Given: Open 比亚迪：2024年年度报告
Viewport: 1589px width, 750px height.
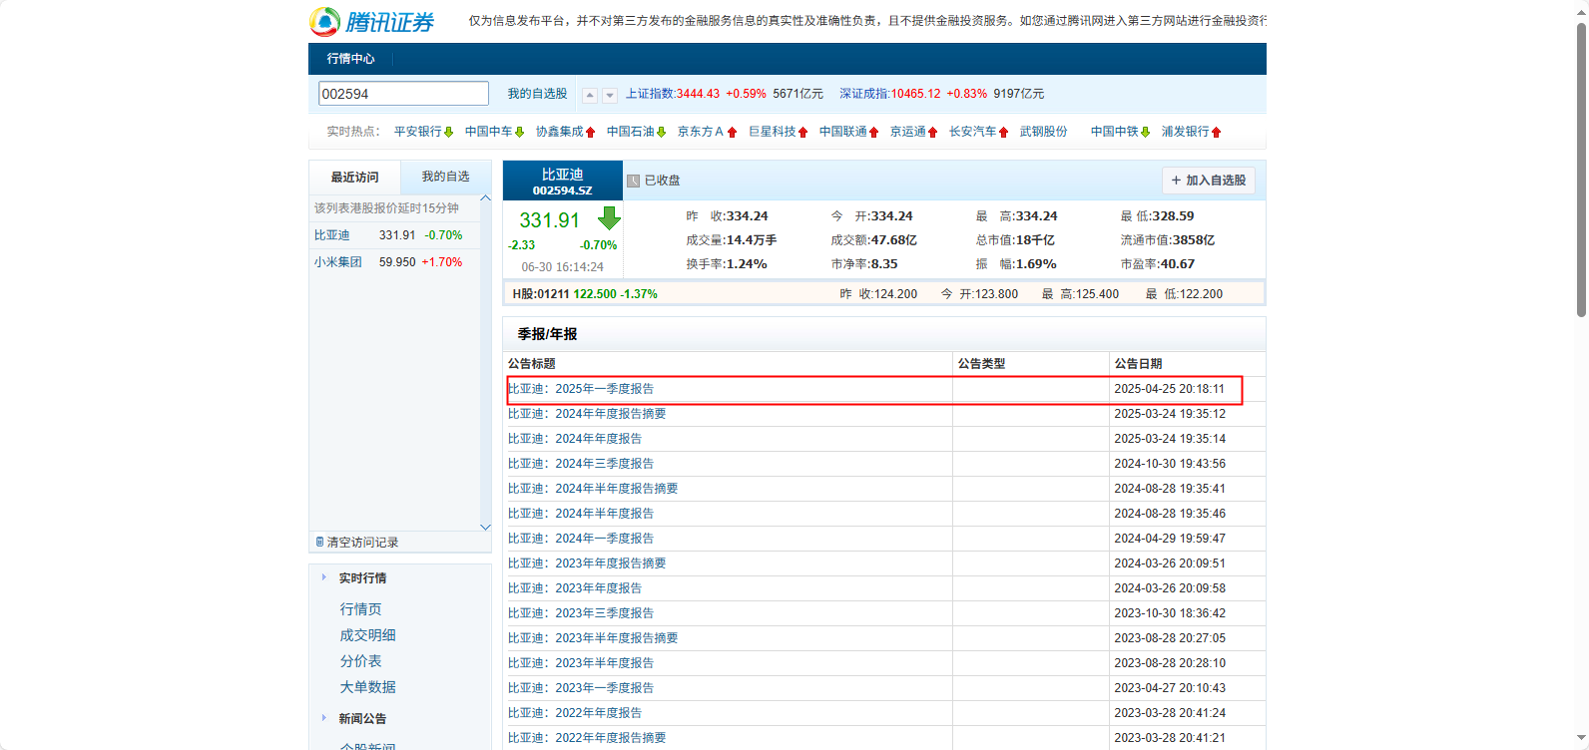Looking at the screenshot, I should click(x=575, y=439).
